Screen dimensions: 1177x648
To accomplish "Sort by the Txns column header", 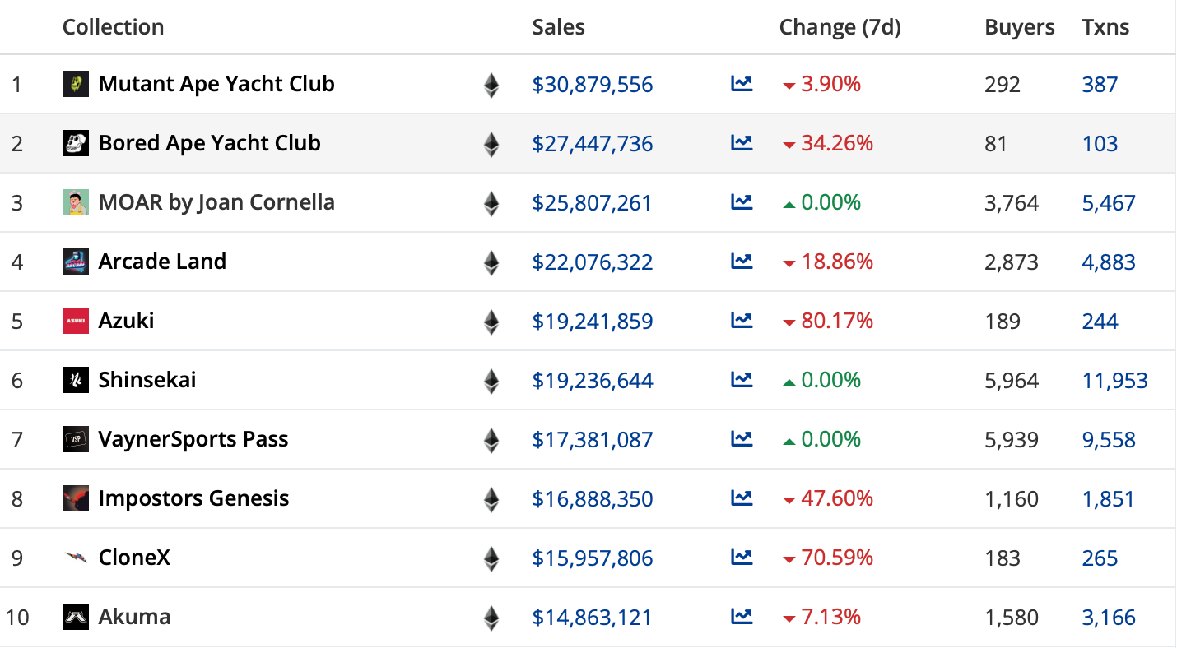I will [x=1106, y=27].
